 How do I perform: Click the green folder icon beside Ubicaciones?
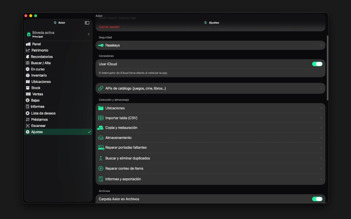click(101, 108)
